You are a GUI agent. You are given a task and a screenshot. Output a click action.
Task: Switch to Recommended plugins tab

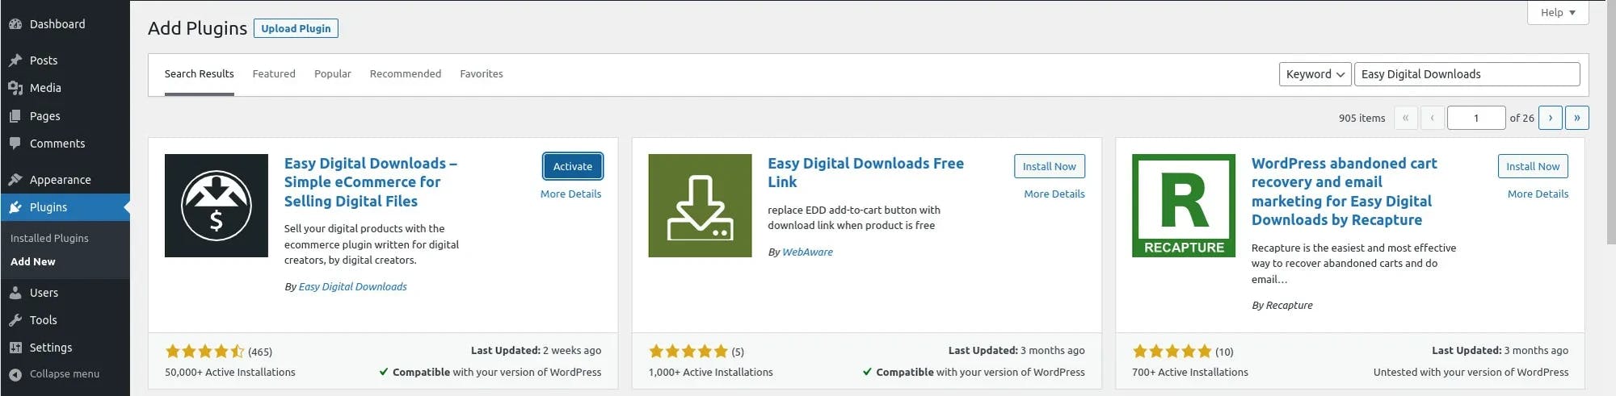pos(406,74)
